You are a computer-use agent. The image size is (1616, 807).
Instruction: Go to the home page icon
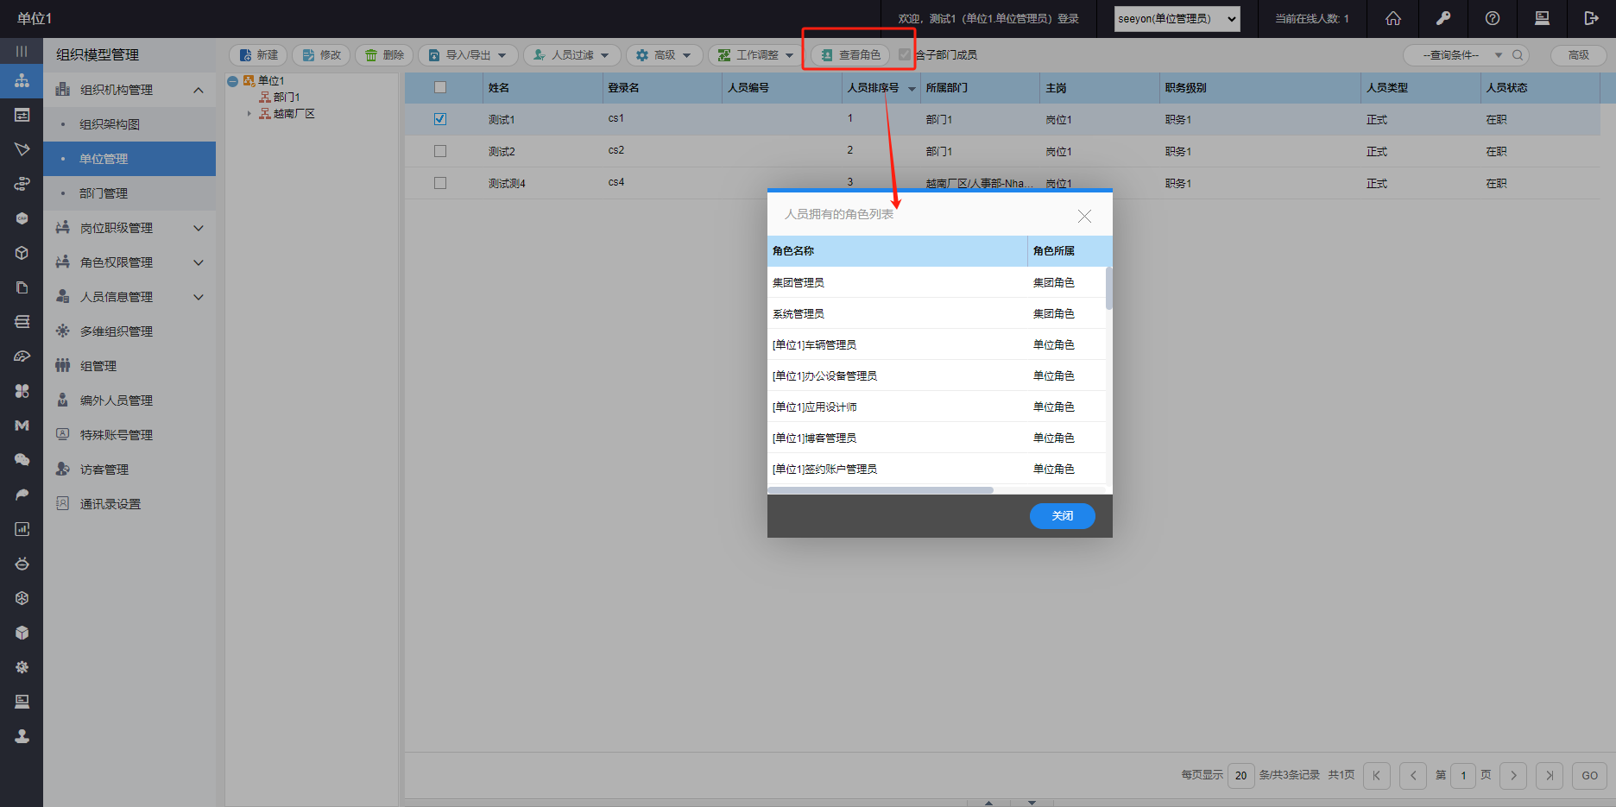[1393, 18]
